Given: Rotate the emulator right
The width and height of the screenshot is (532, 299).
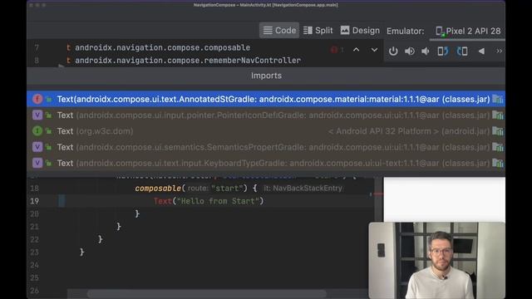Looking at the screenshot, I should [x=462, y=51].
